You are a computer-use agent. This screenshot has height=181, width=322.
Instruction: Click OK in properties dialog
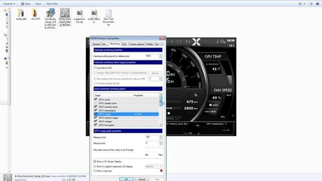coord(126,179)
